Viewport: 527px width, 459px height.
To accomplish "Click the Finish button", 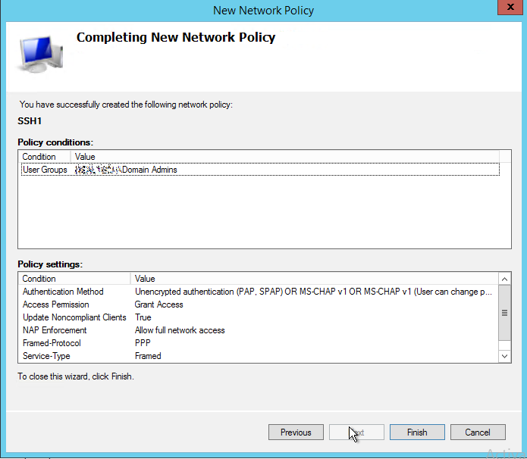I will click(417, 432).
